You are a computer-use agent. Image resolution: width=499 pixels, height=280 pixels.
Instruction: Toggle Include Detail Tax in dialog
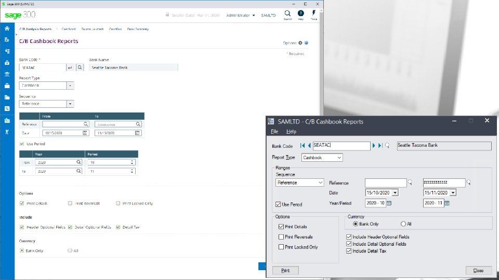[x=349, y=251]
